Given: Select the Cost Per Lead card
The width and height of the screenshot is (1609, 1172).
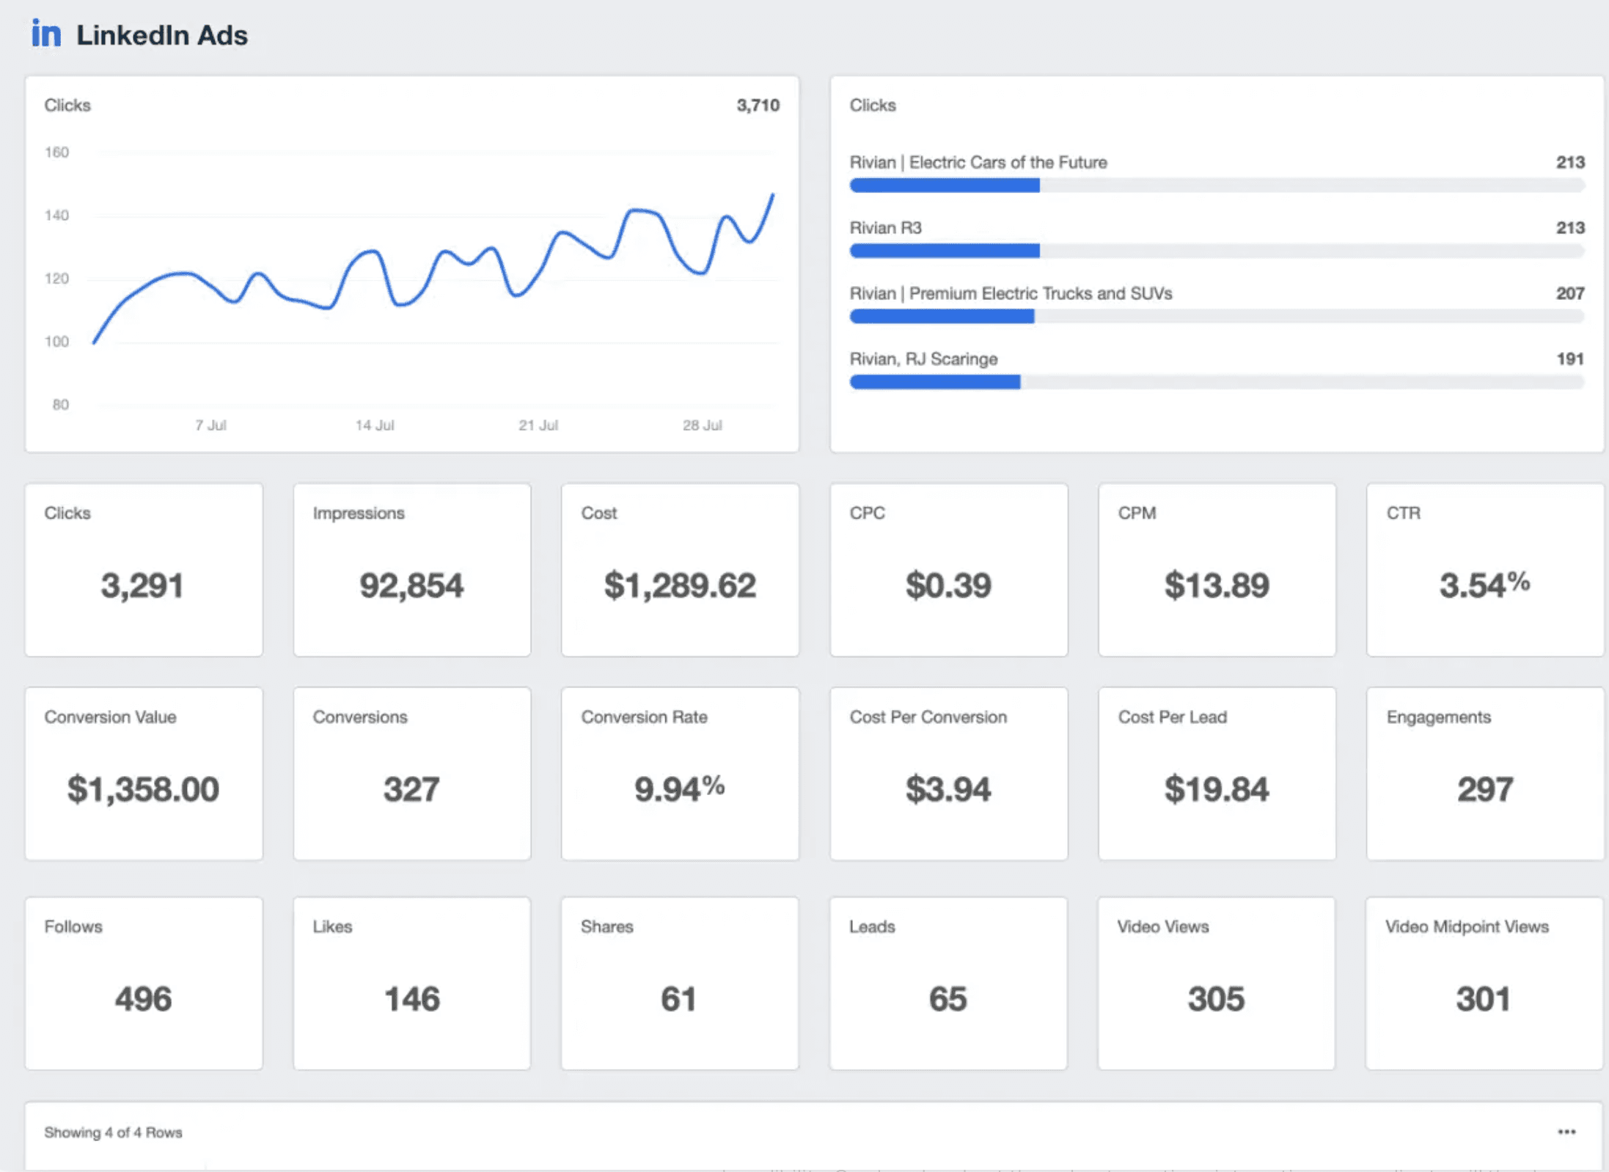Looking at the screenshot, I should click(1217, 774).
